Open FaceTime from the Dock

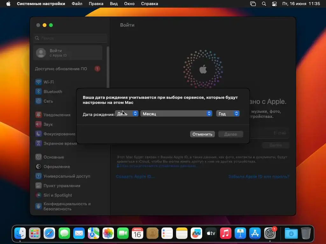(123, 233)
